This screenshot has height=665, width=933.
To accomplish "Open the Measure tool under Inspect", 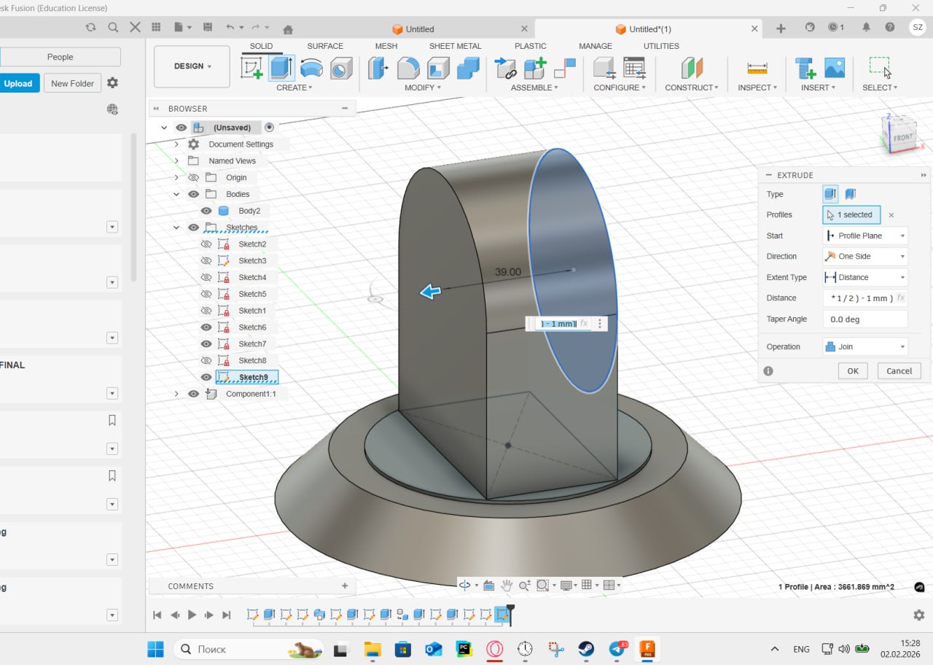I will pyautogui.click(x=757, y=68).
